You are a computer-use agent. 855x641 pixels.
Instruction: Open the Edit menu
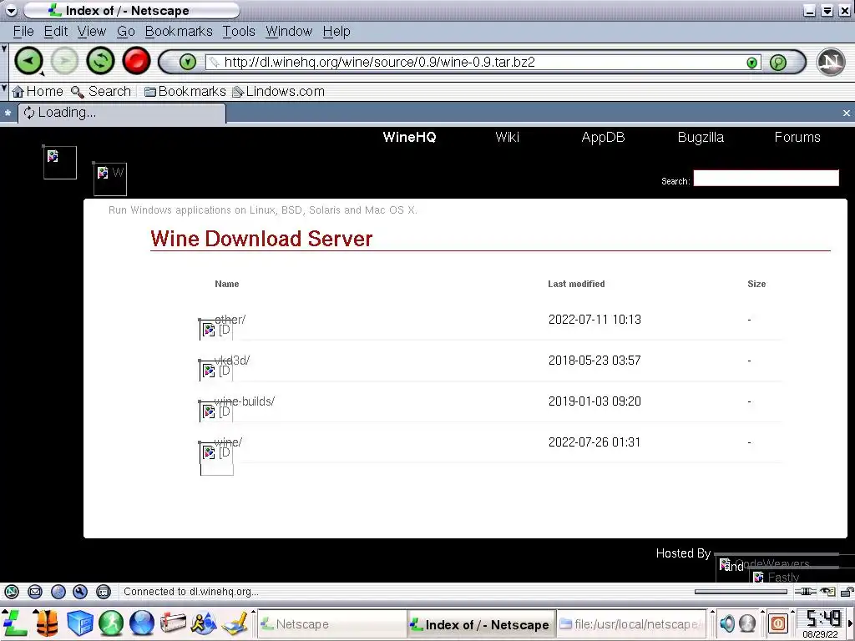pyautogui.click(x=56, y=32)
